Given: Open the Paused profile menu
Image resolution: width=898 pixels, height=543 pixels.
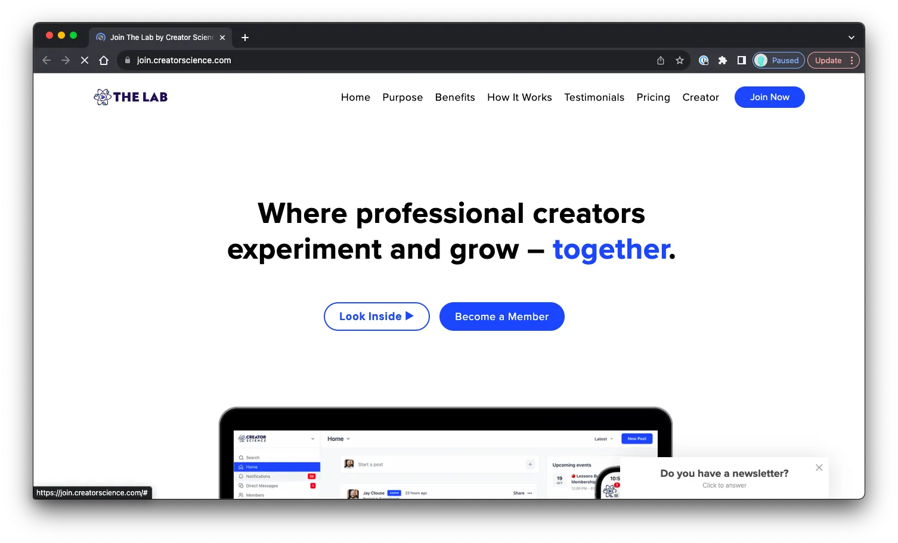Looking at the screenshot, I should [x=779, y=60].
